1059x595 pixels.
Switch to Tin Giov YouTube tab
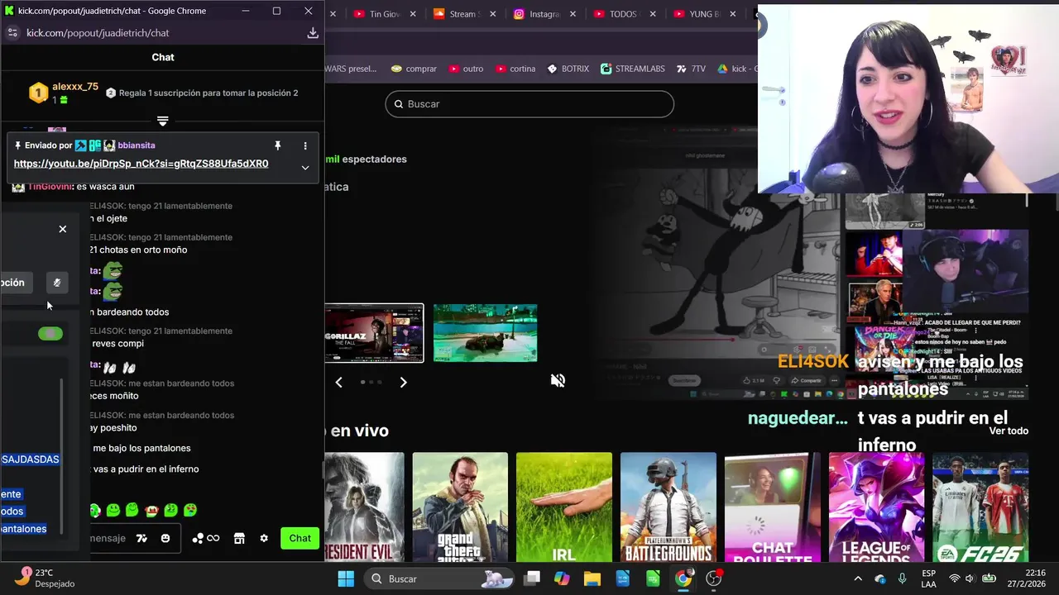377,14
